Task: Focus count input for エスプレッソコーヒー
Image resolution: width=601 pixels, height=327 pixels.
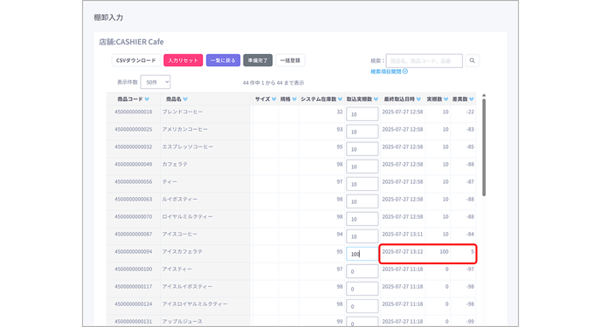Action: 363,149
